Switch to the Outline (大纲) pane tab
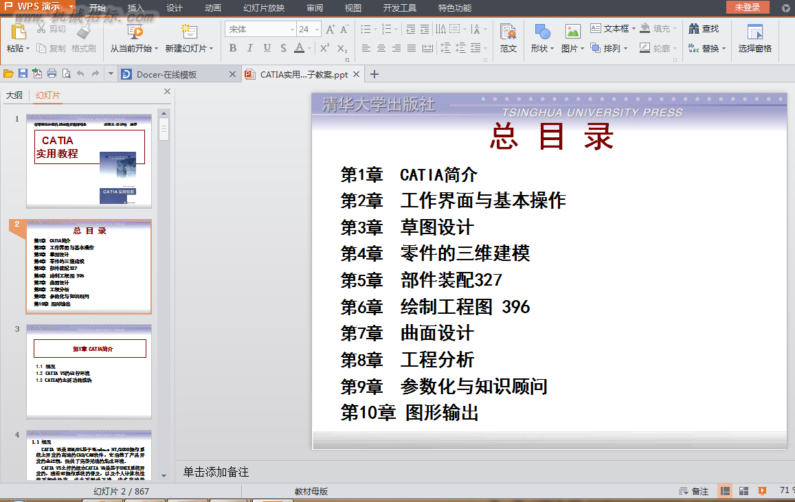 coord(14,95)
